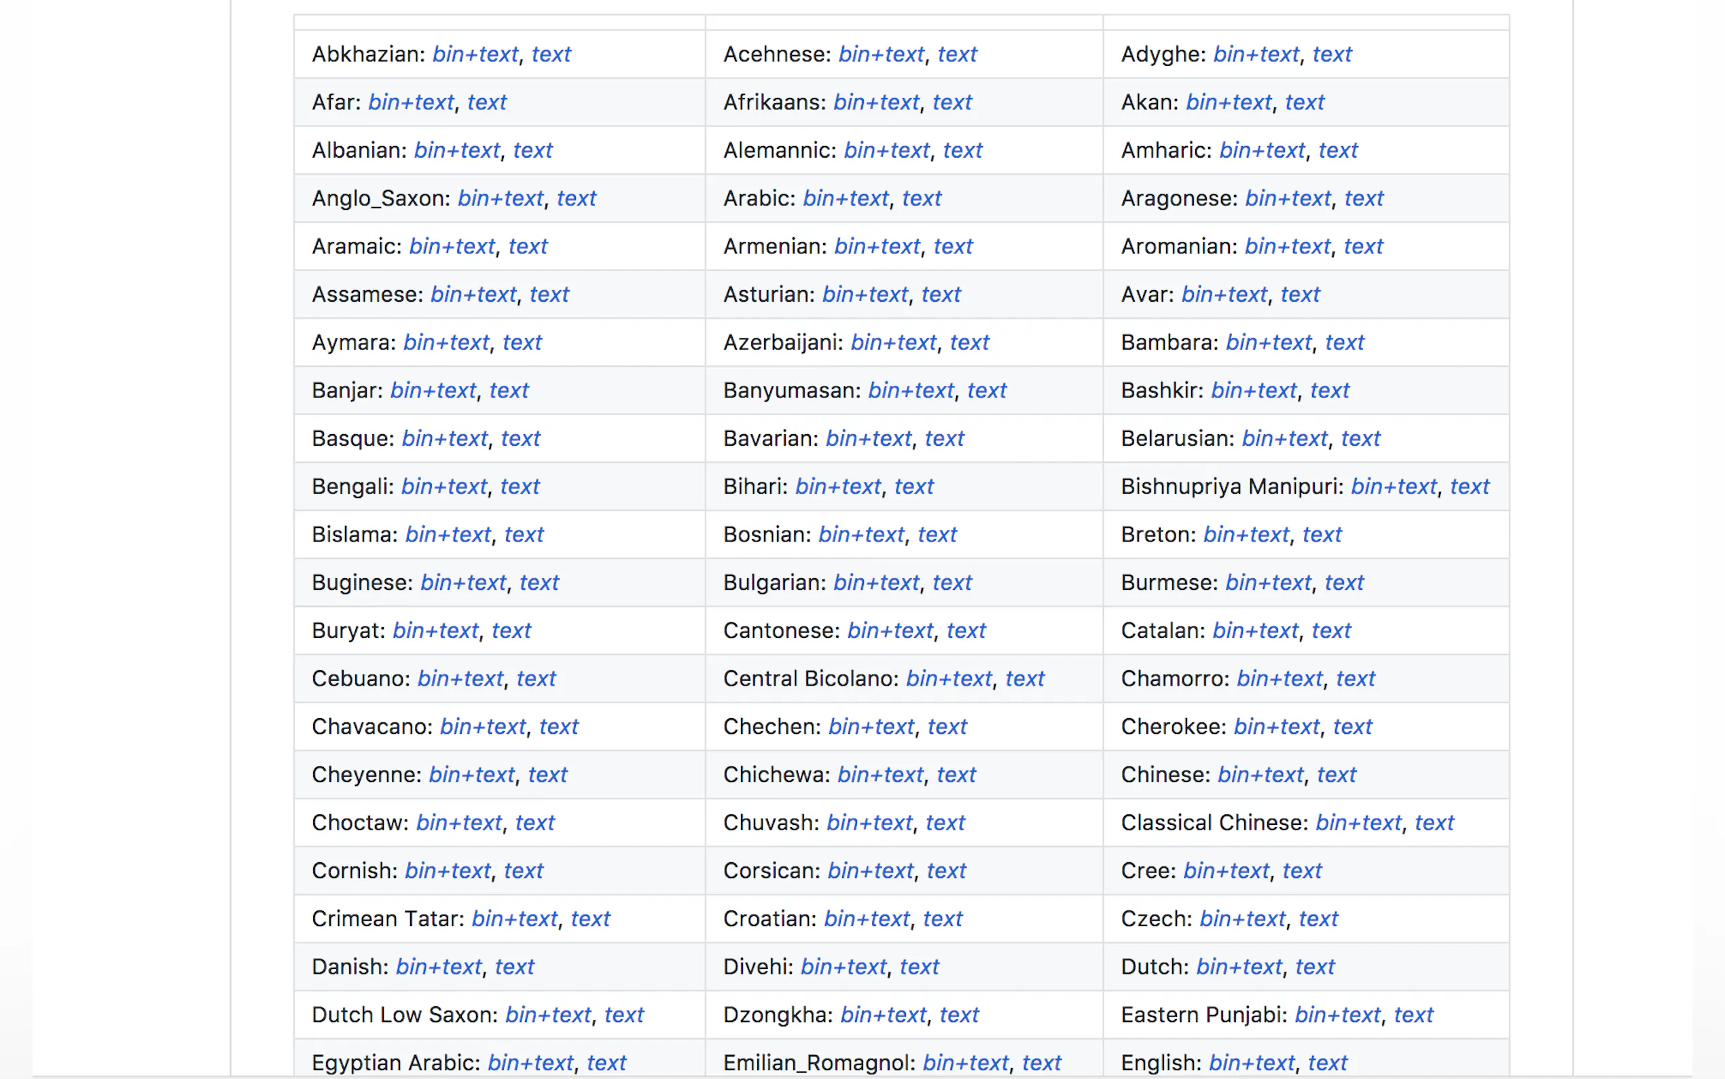Open Afrikaans bin+text link
The height and width of the screenshot is (1079, 1725).
click(x=875, y=102)
